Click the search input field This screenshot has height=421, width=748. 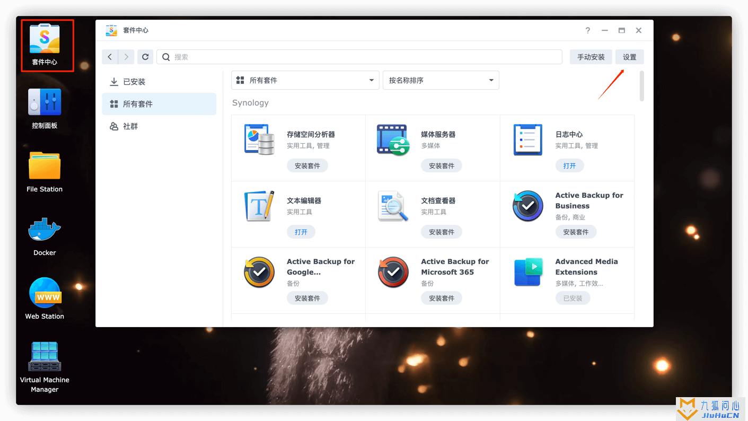pyautogui.click(x=359, y=57)
